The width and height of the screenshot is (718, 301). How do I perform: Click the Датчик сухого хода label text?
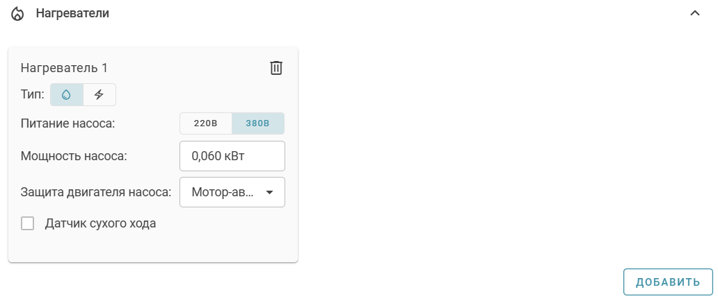[x=100, y=223]
